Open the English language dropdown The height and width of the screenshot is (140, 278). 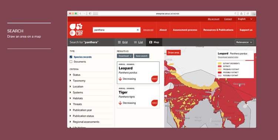pyautogui.click(x=245, y=19)
